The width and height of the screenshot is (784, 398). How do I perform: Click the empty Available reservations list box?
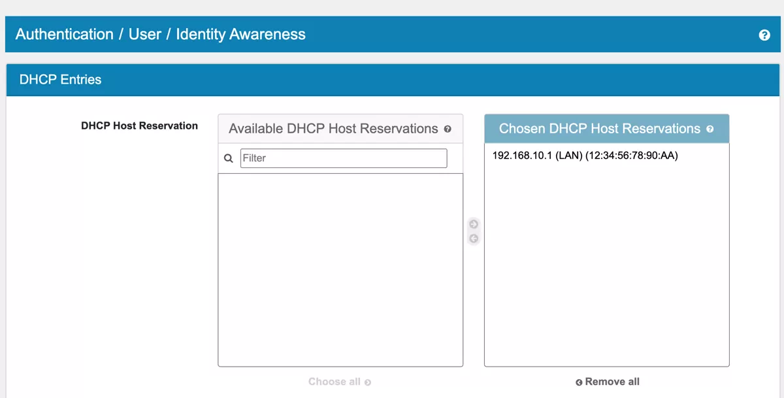pyautogui.click(x=340, y=268)
